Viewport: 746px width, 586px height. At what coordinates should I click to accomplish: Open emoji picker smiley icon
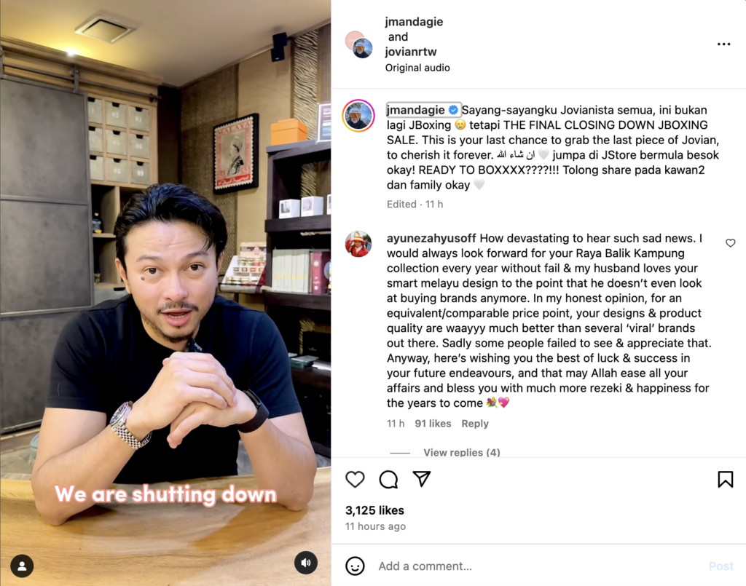pos(355,566)
